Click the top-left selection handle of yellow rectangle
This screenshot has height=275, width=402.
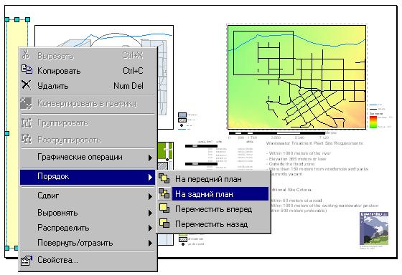[7, 19]
